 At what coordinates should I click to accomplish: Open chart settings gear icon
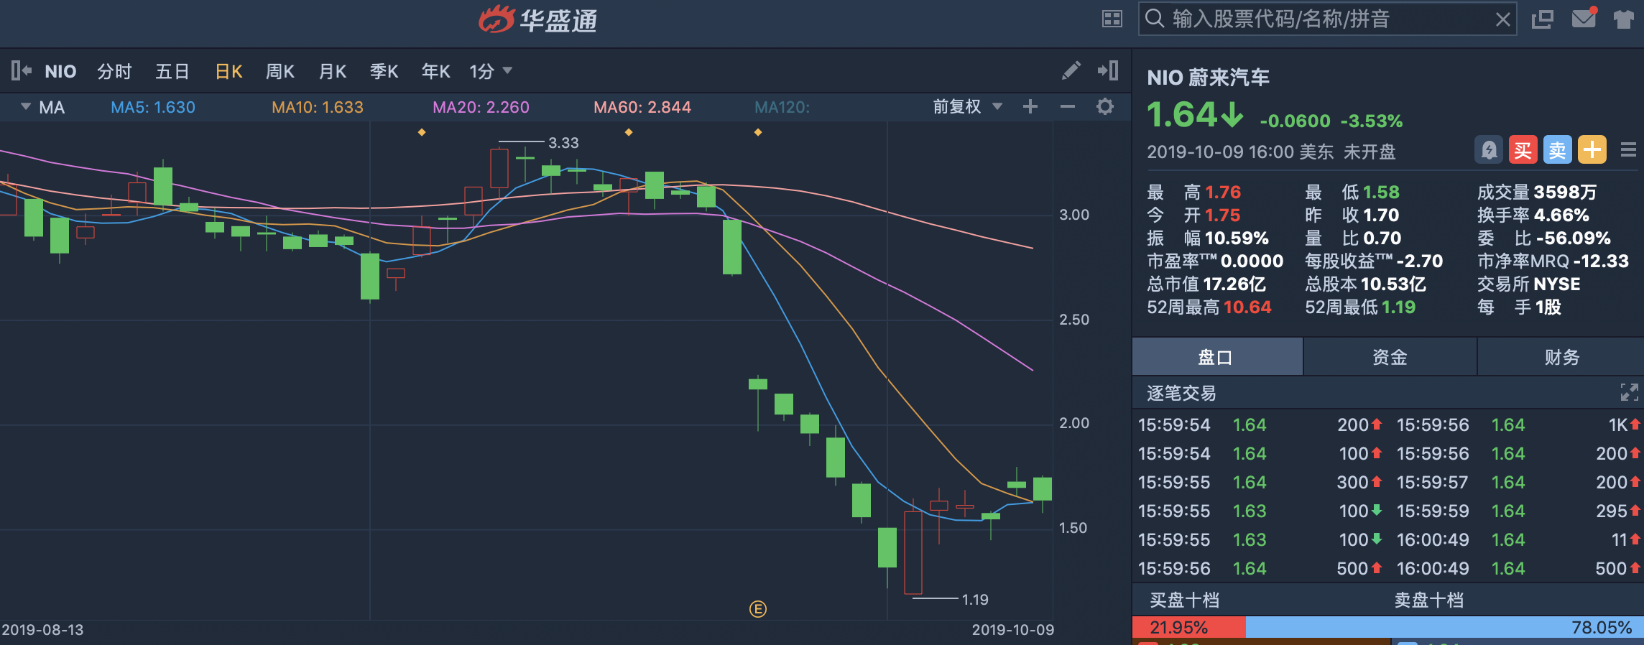point(1105,107)
